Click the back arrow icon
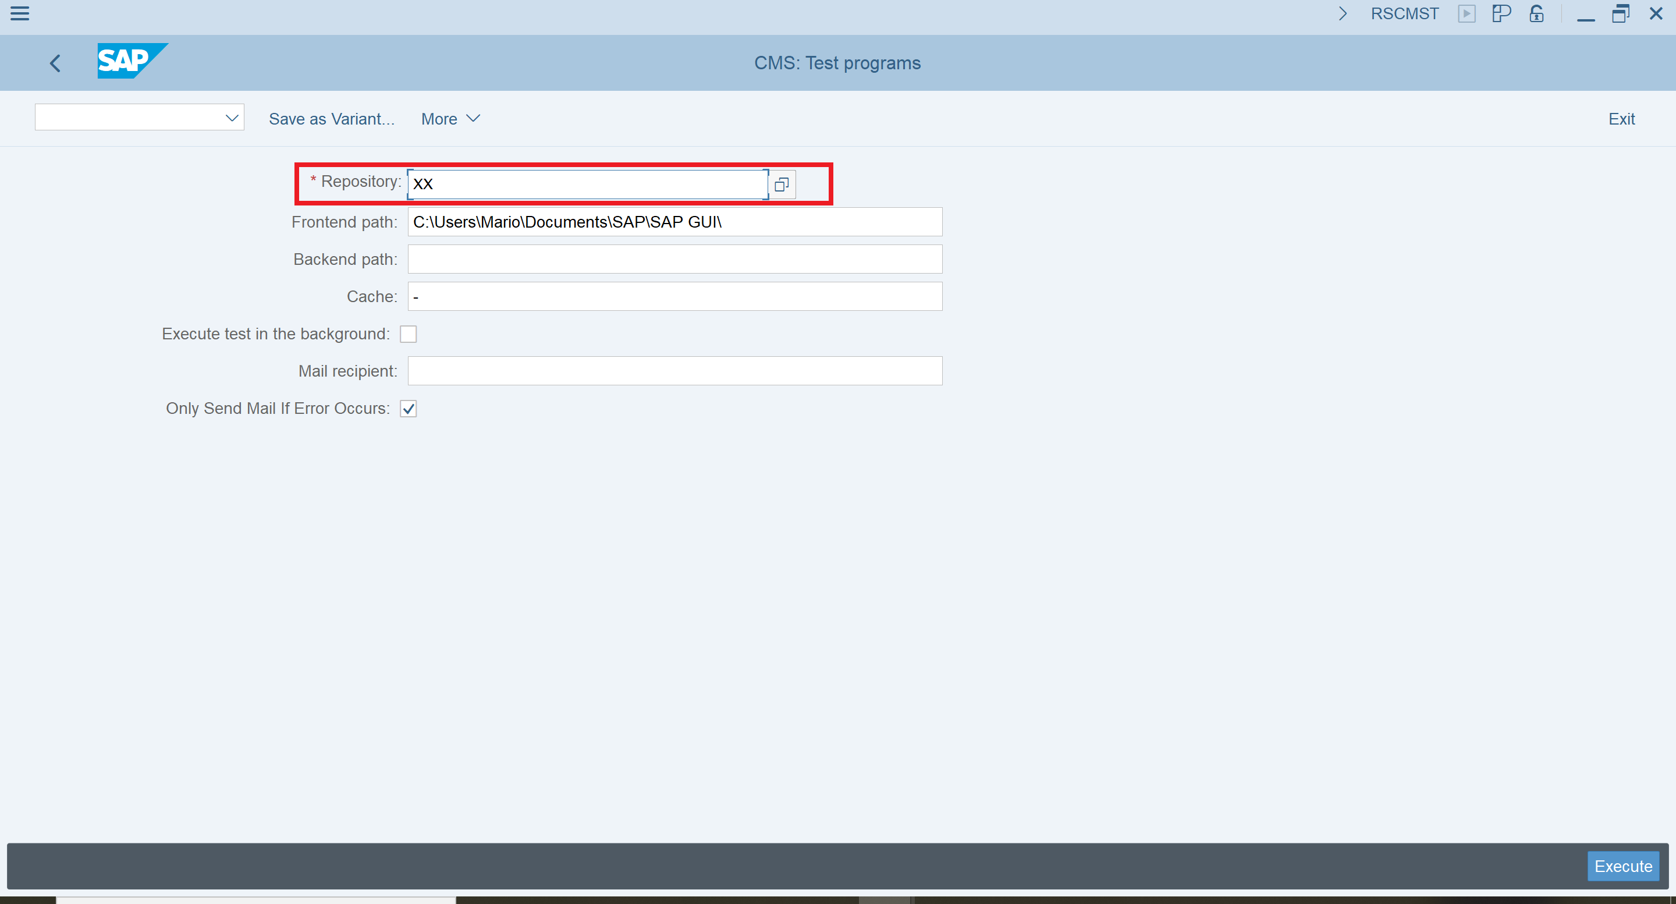 tap(55, 63)
